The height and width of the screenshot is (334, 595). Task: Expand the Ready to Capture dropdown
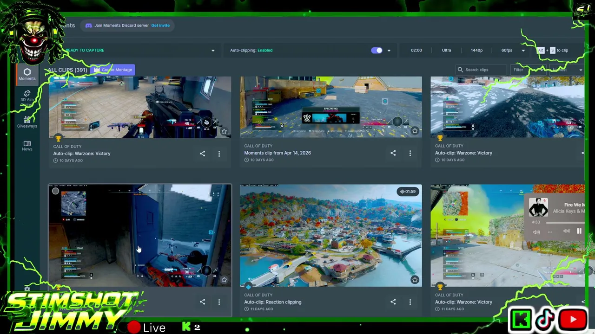[x=213, y=51]
